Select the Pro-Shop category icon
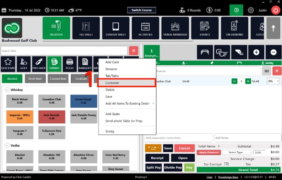The height and width of the screenshot is (180, 282). pyautogui.click(x=39, y=64)
